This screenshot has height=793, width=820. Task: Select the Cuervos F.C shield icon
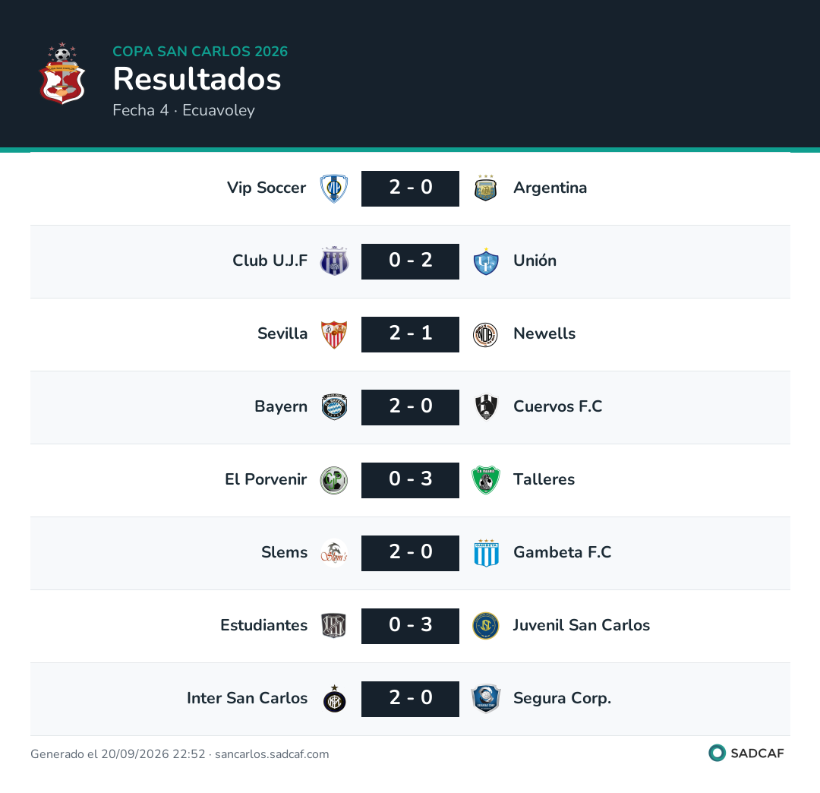(x=486, y=407)
